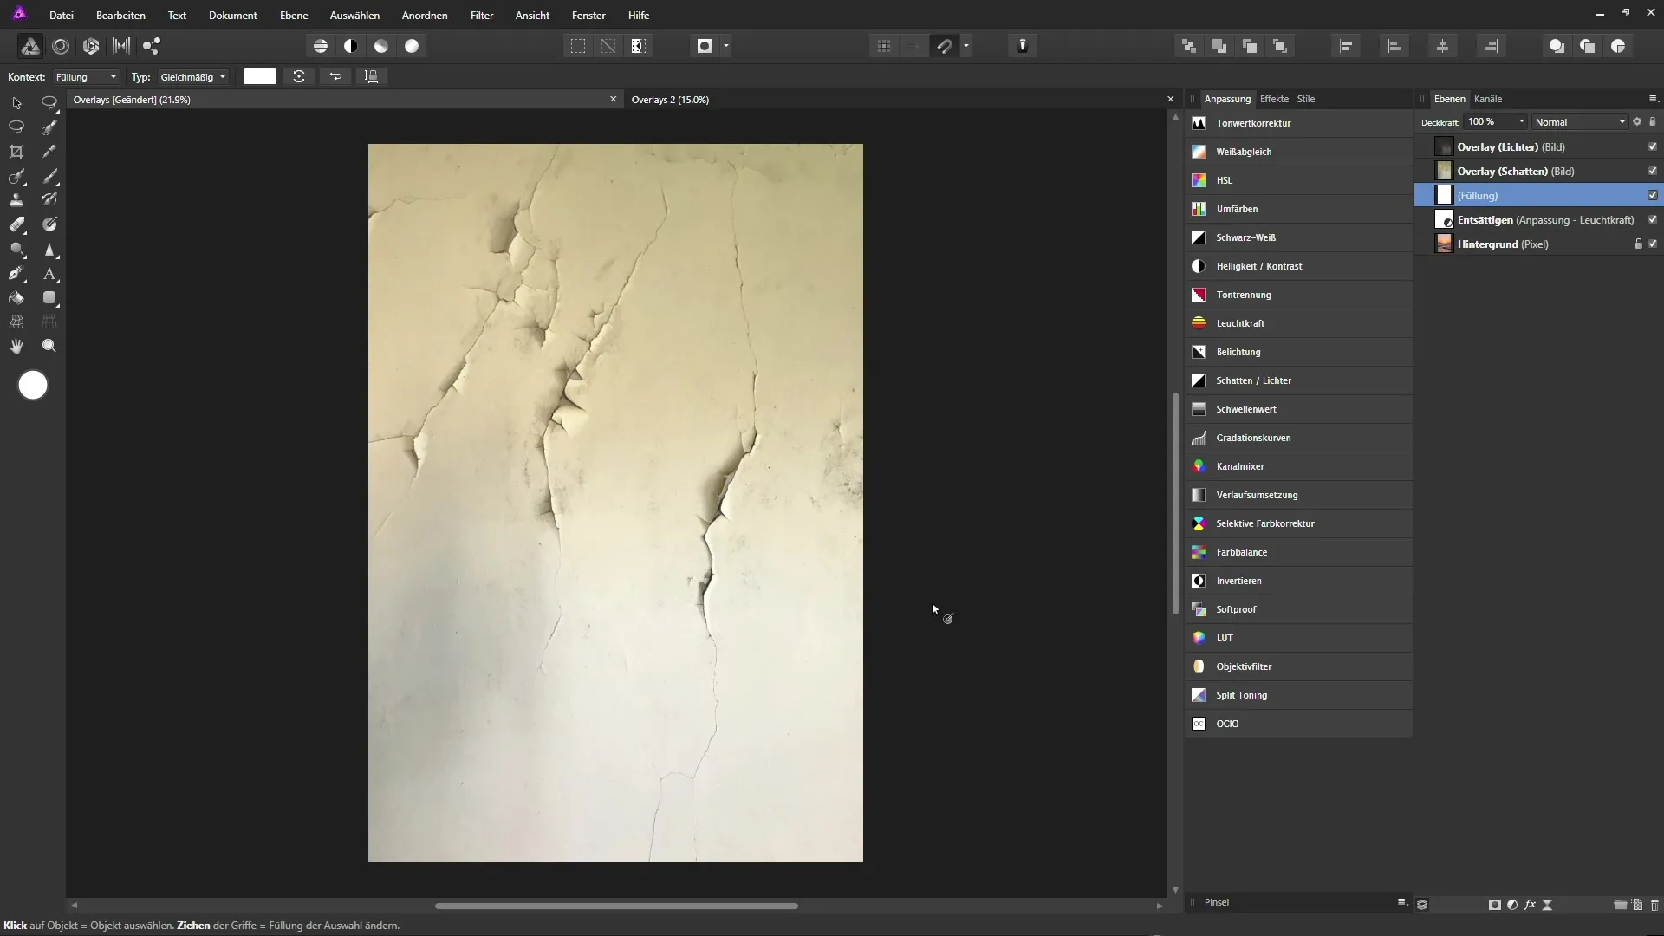Toggle the layer lock icon beside blend mode
This screenshot has height=936, width=1664.
(x=1653, y=122)
